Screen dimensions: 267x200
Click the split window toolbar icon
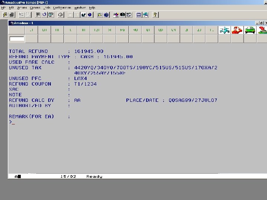[x=139, y=15]
